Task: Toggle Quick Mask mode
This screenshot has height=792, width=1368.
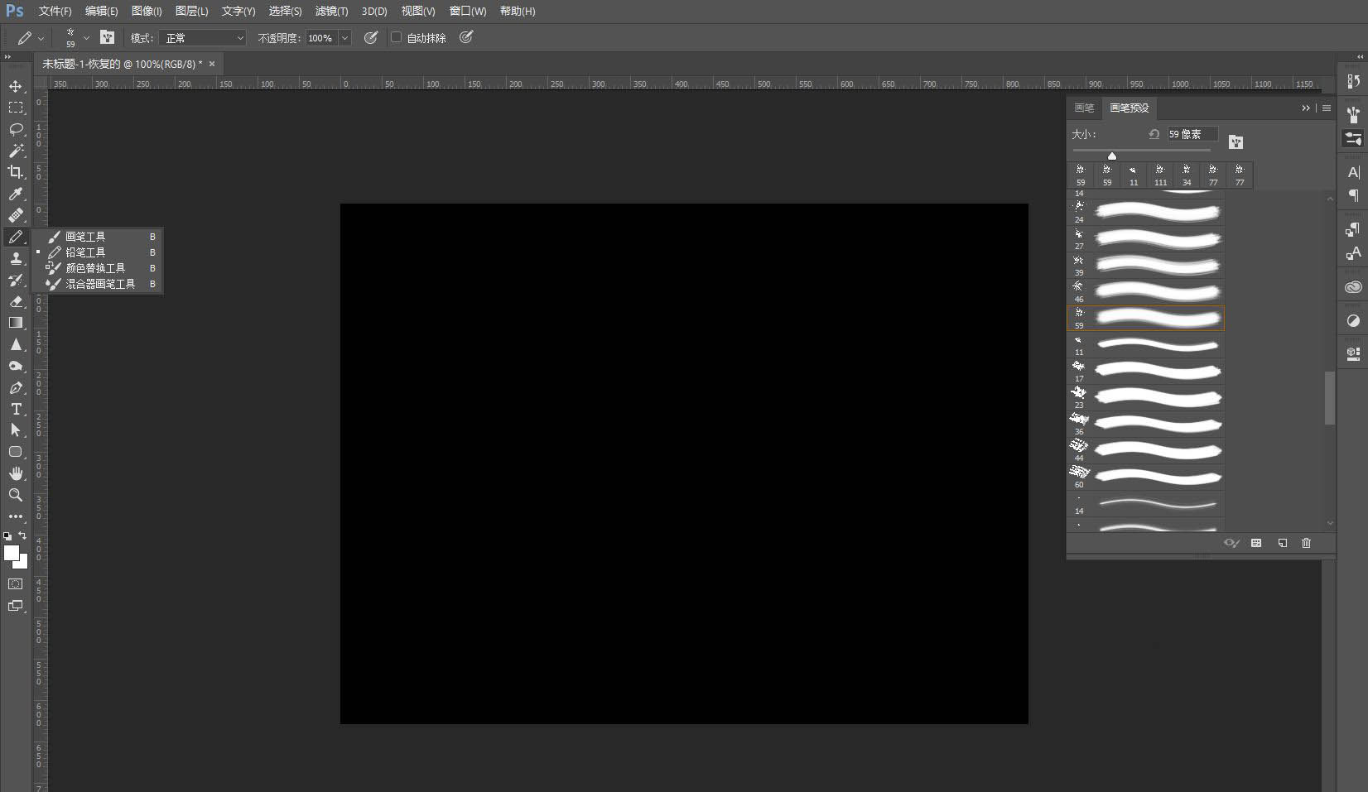Action: pos(16,584)
